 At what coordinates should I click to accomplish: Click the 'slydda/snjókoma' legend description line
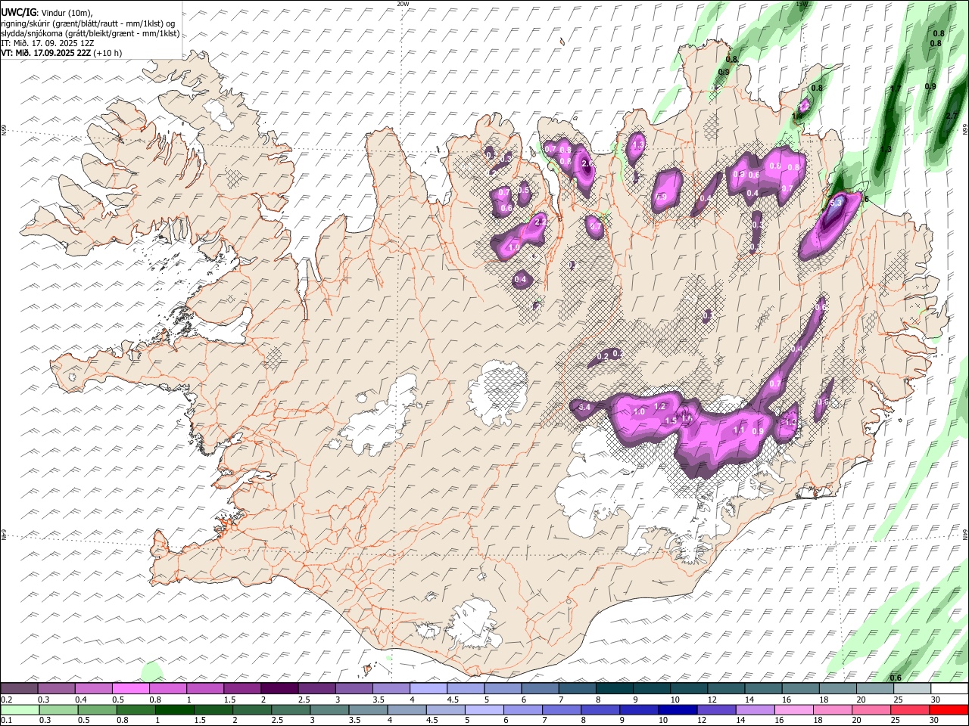[x=91, y=33]
